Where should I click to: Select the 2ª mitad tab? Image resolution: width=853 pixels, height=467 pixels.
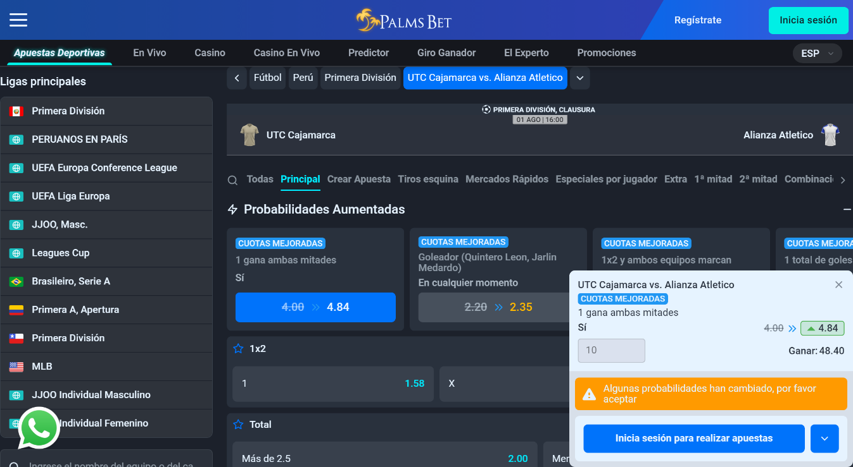click(758, 179)
